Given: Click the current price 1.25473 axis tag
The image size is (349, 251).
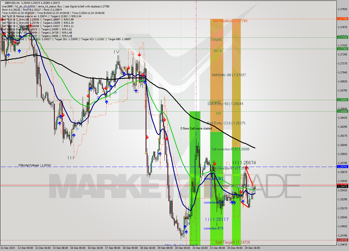Looking at the screenshot, I should point(342,186).
